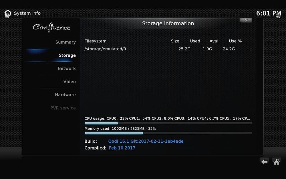
Task: Return to home screen via house icon
Action: (276, 161)
